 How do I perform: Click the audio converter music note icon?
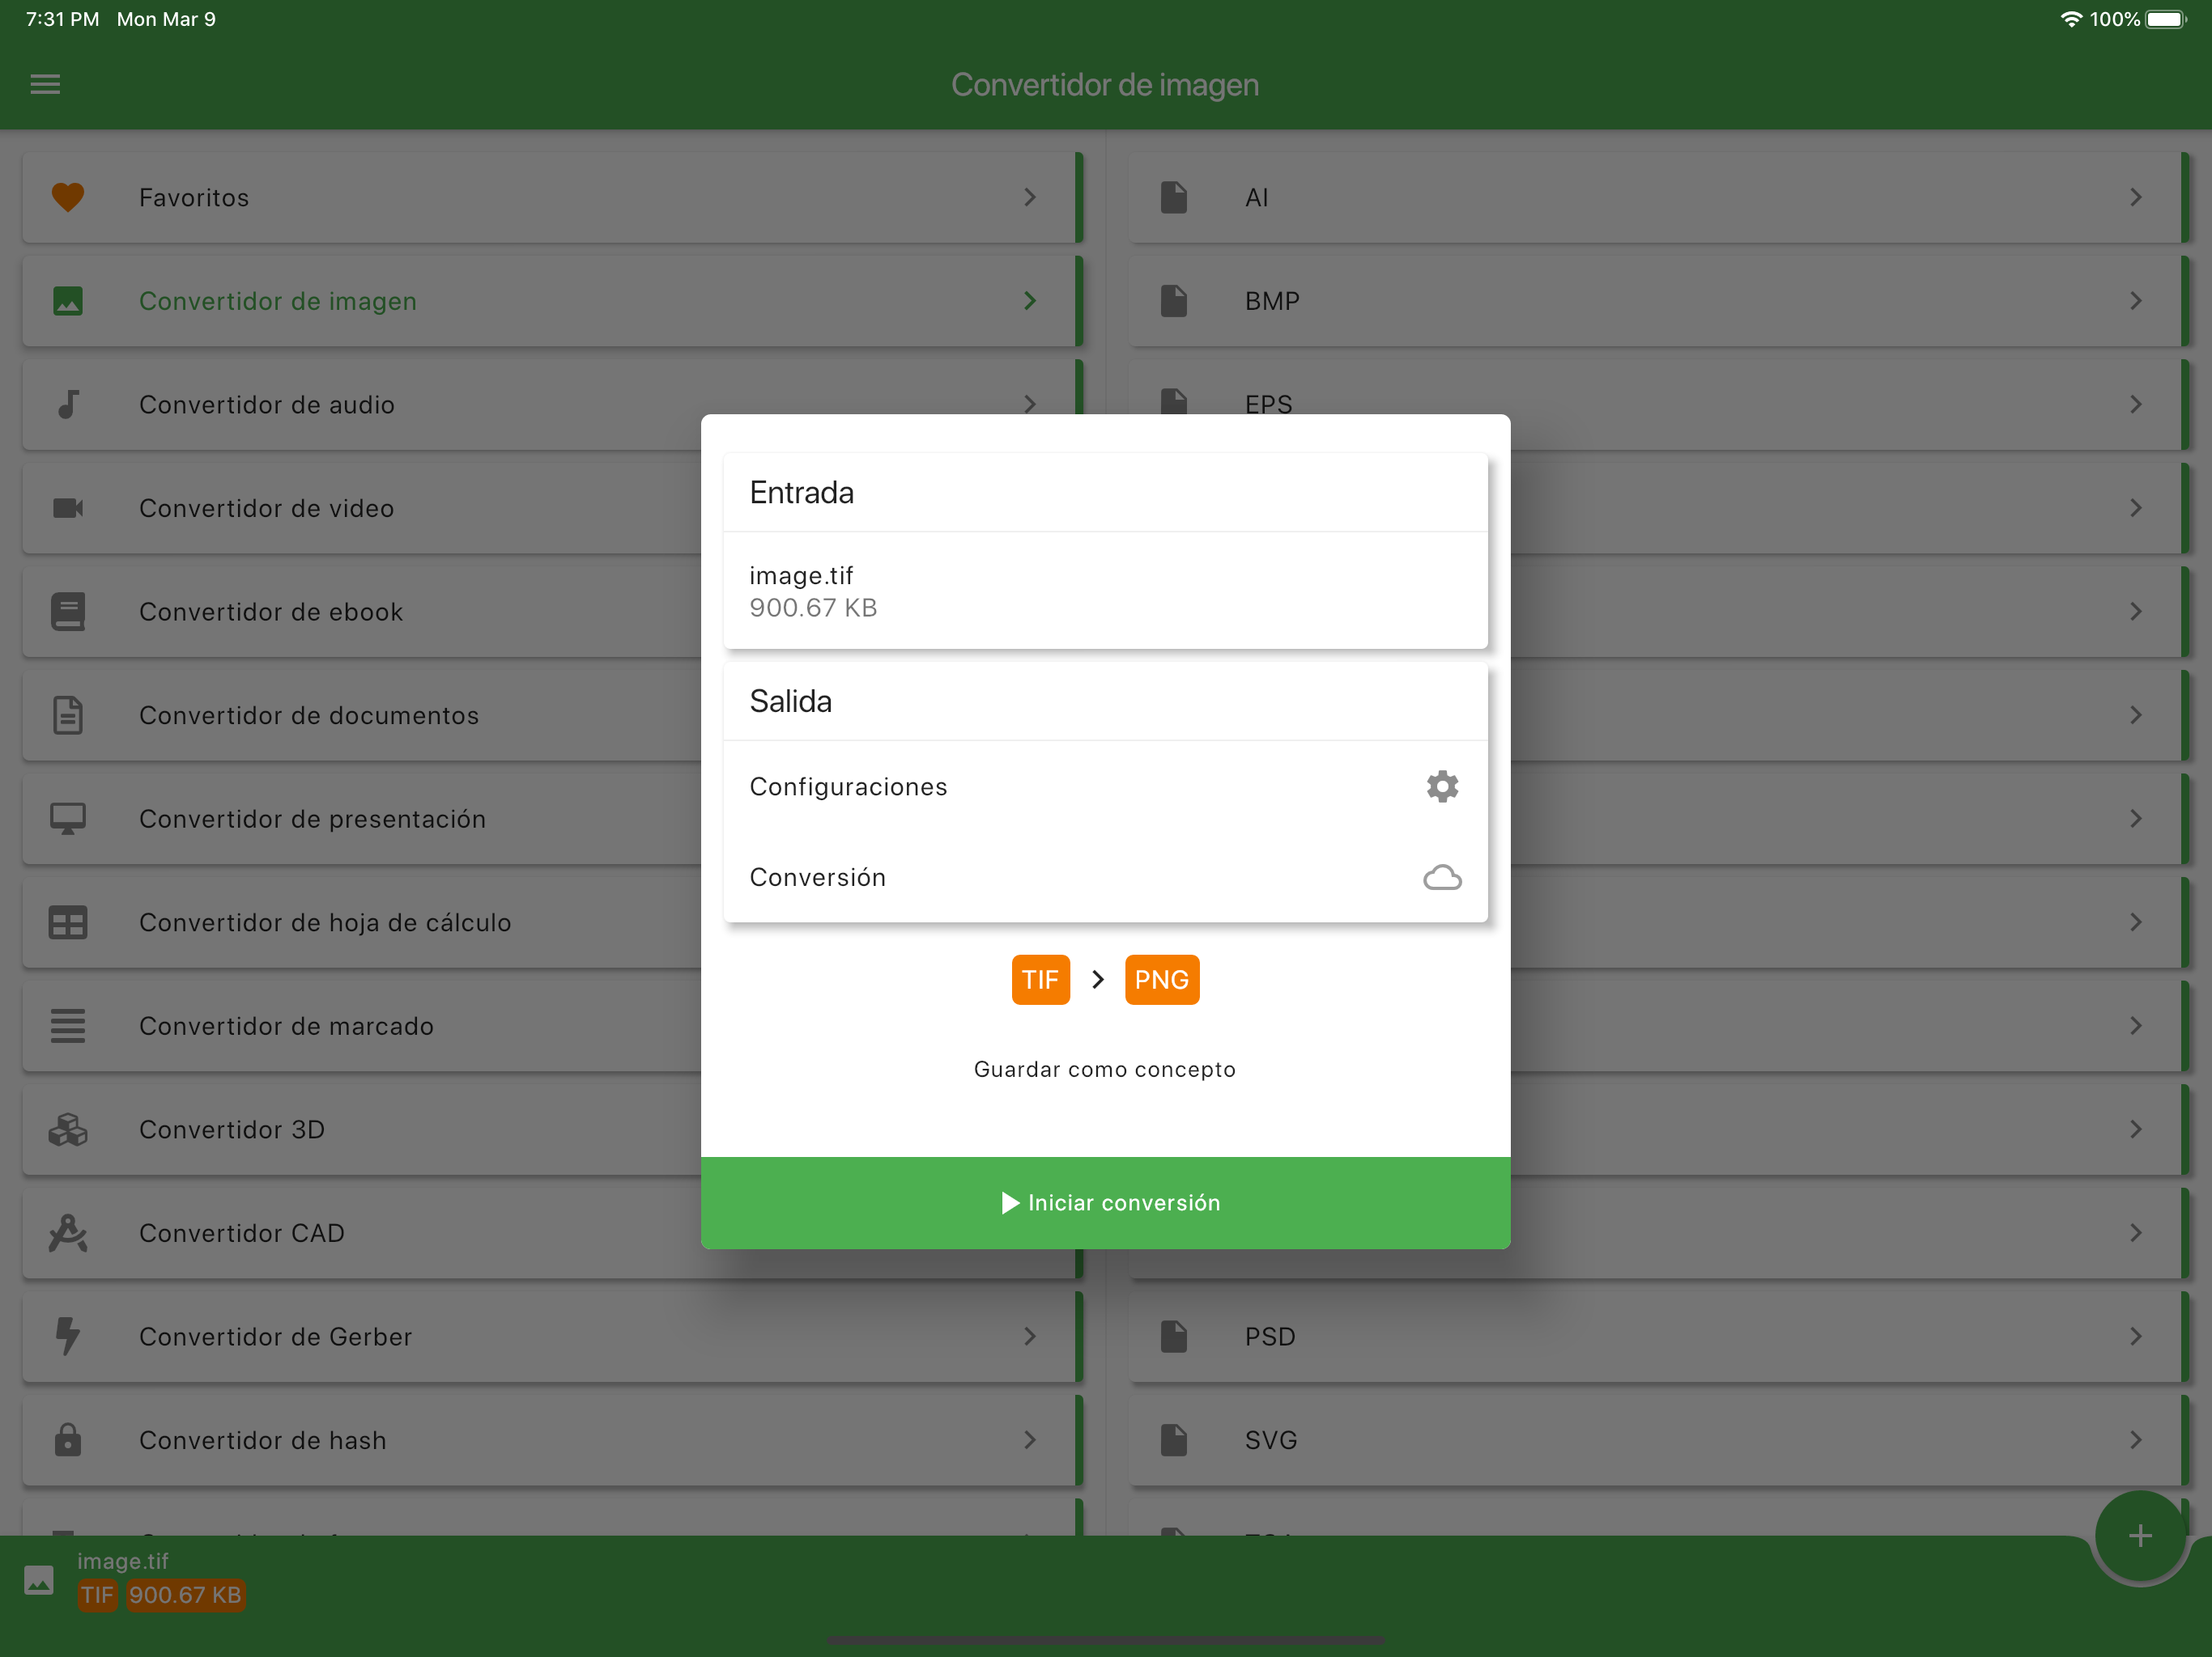[68, 405]
